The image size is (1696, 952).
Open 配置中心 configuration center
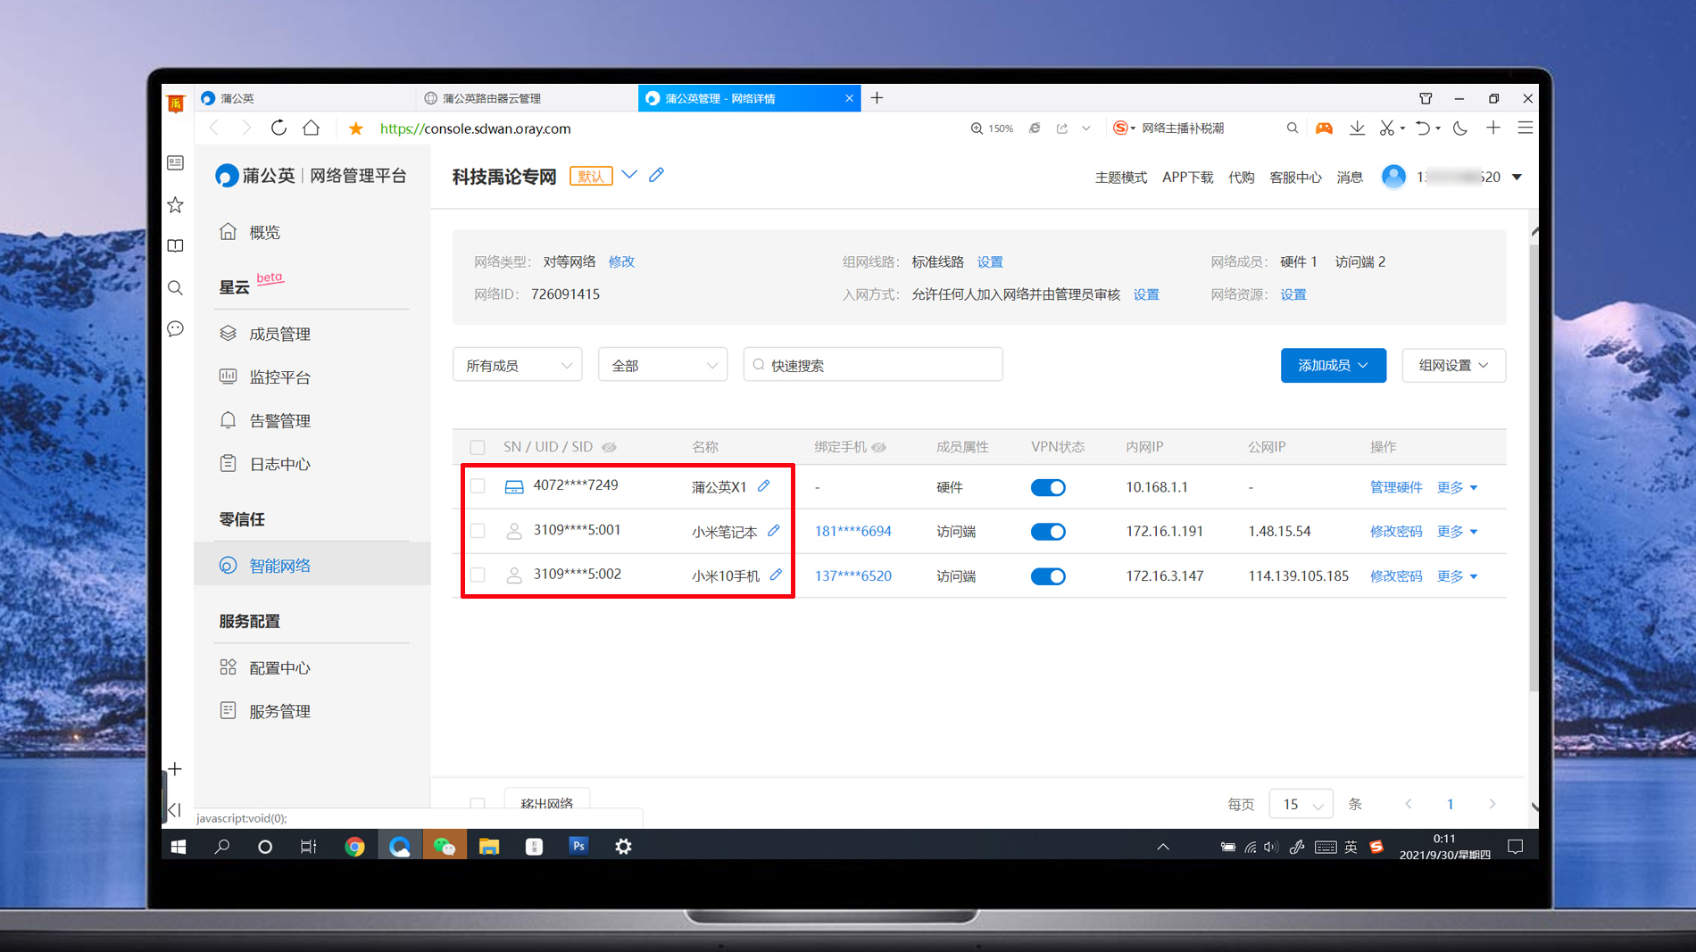pos(281,666)
